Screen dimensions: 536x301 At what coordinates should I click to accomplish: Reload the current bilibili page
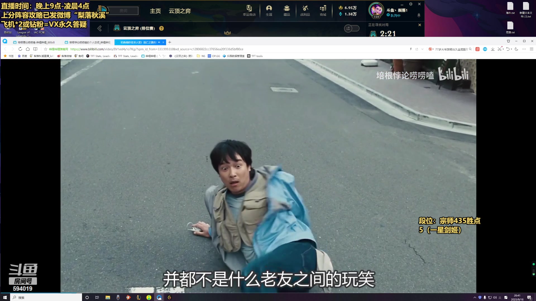(20, 49)
